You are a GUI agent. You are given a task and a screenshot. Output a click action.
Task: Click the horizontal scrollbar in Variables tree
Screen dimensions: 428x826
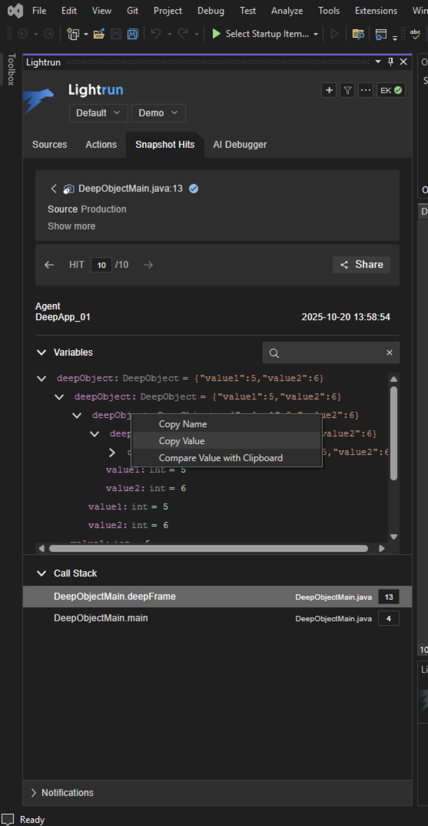[208, 548]
